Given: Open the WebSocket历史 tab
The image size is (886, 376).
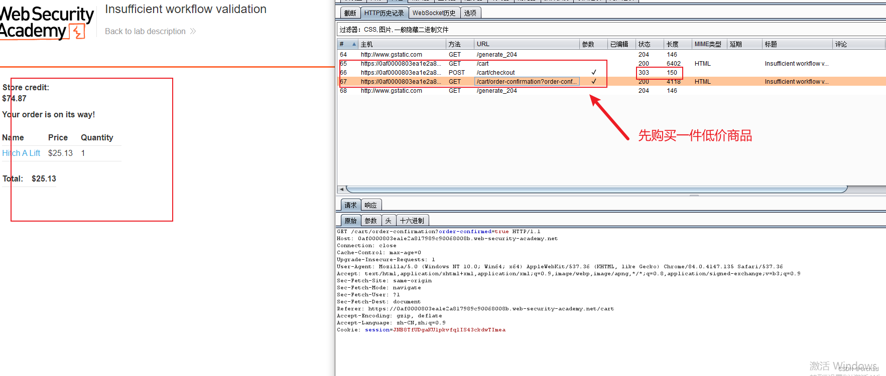Looking at the screenshot, I should 434,13.
